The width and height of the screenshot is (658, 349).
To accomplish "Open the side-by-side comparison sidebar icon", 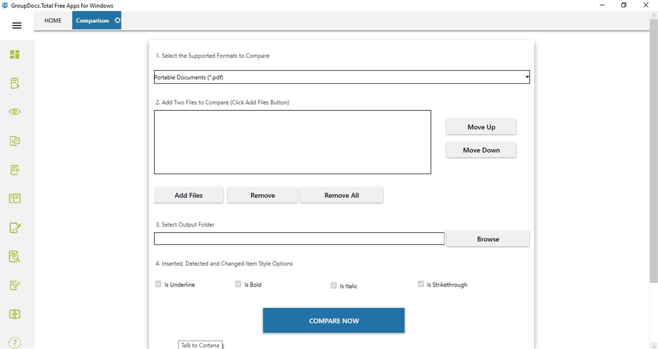I will coord(15,314).
